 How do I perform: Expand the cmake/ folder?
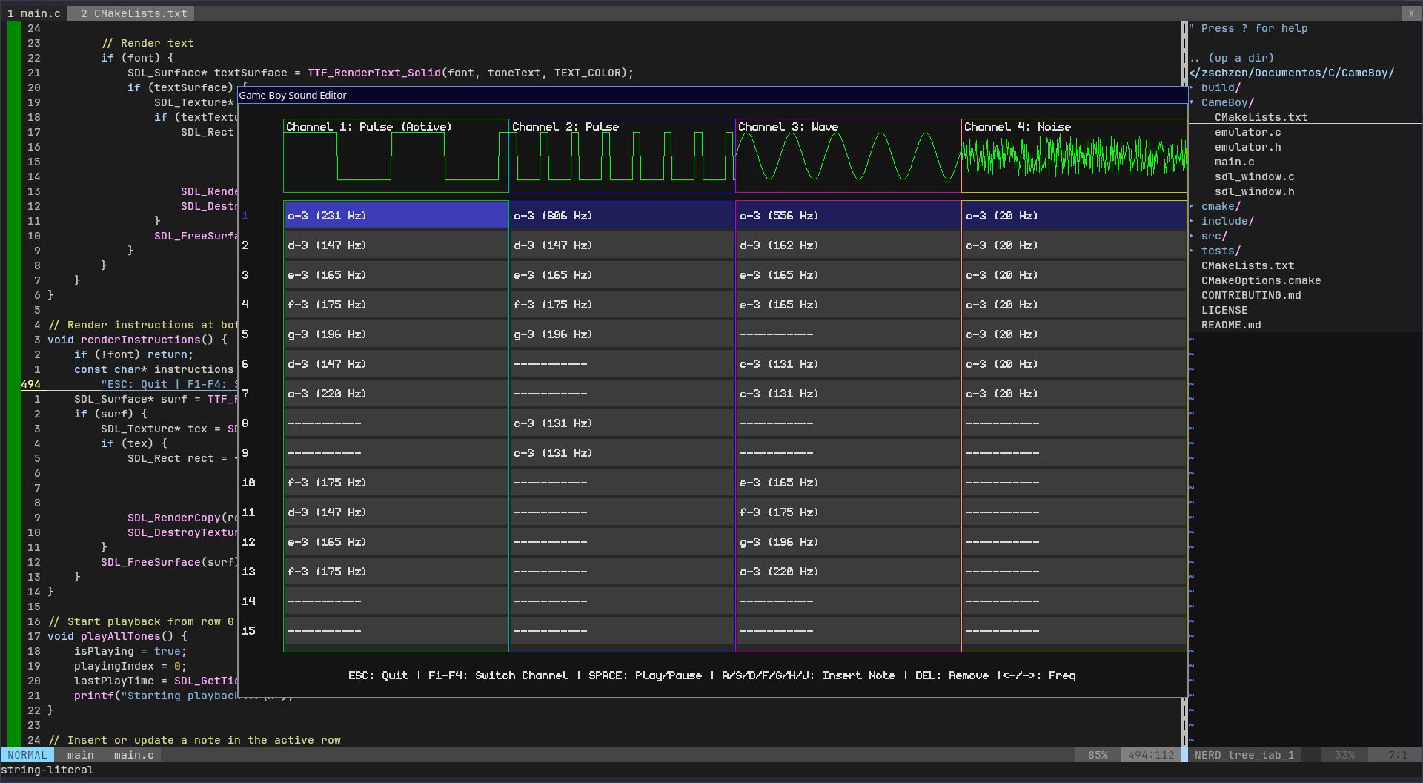(1221, 206)
